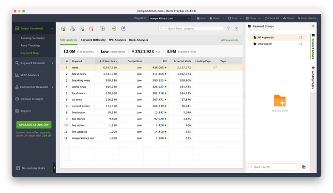Click the Competition column header
The image size is (333, 193).
[x=132, y=61]
